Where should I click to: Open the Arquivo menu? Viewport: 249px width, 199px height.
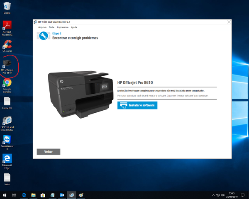[42, 27]
